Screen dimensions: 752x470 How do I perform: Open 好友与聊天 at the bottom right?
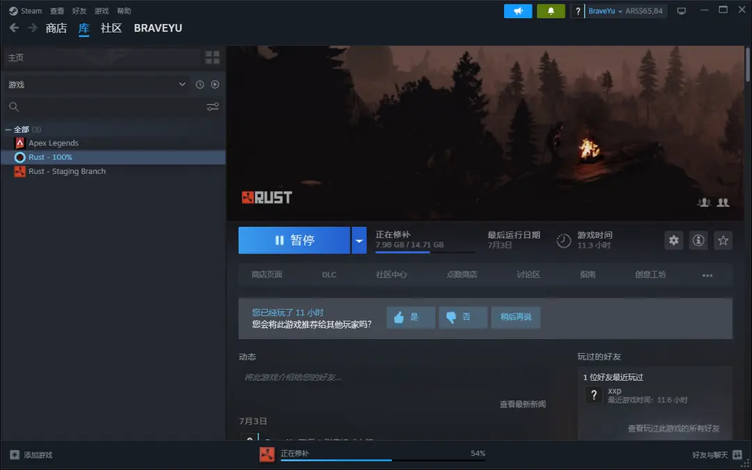pyautogui.click(x=710, y=455)
